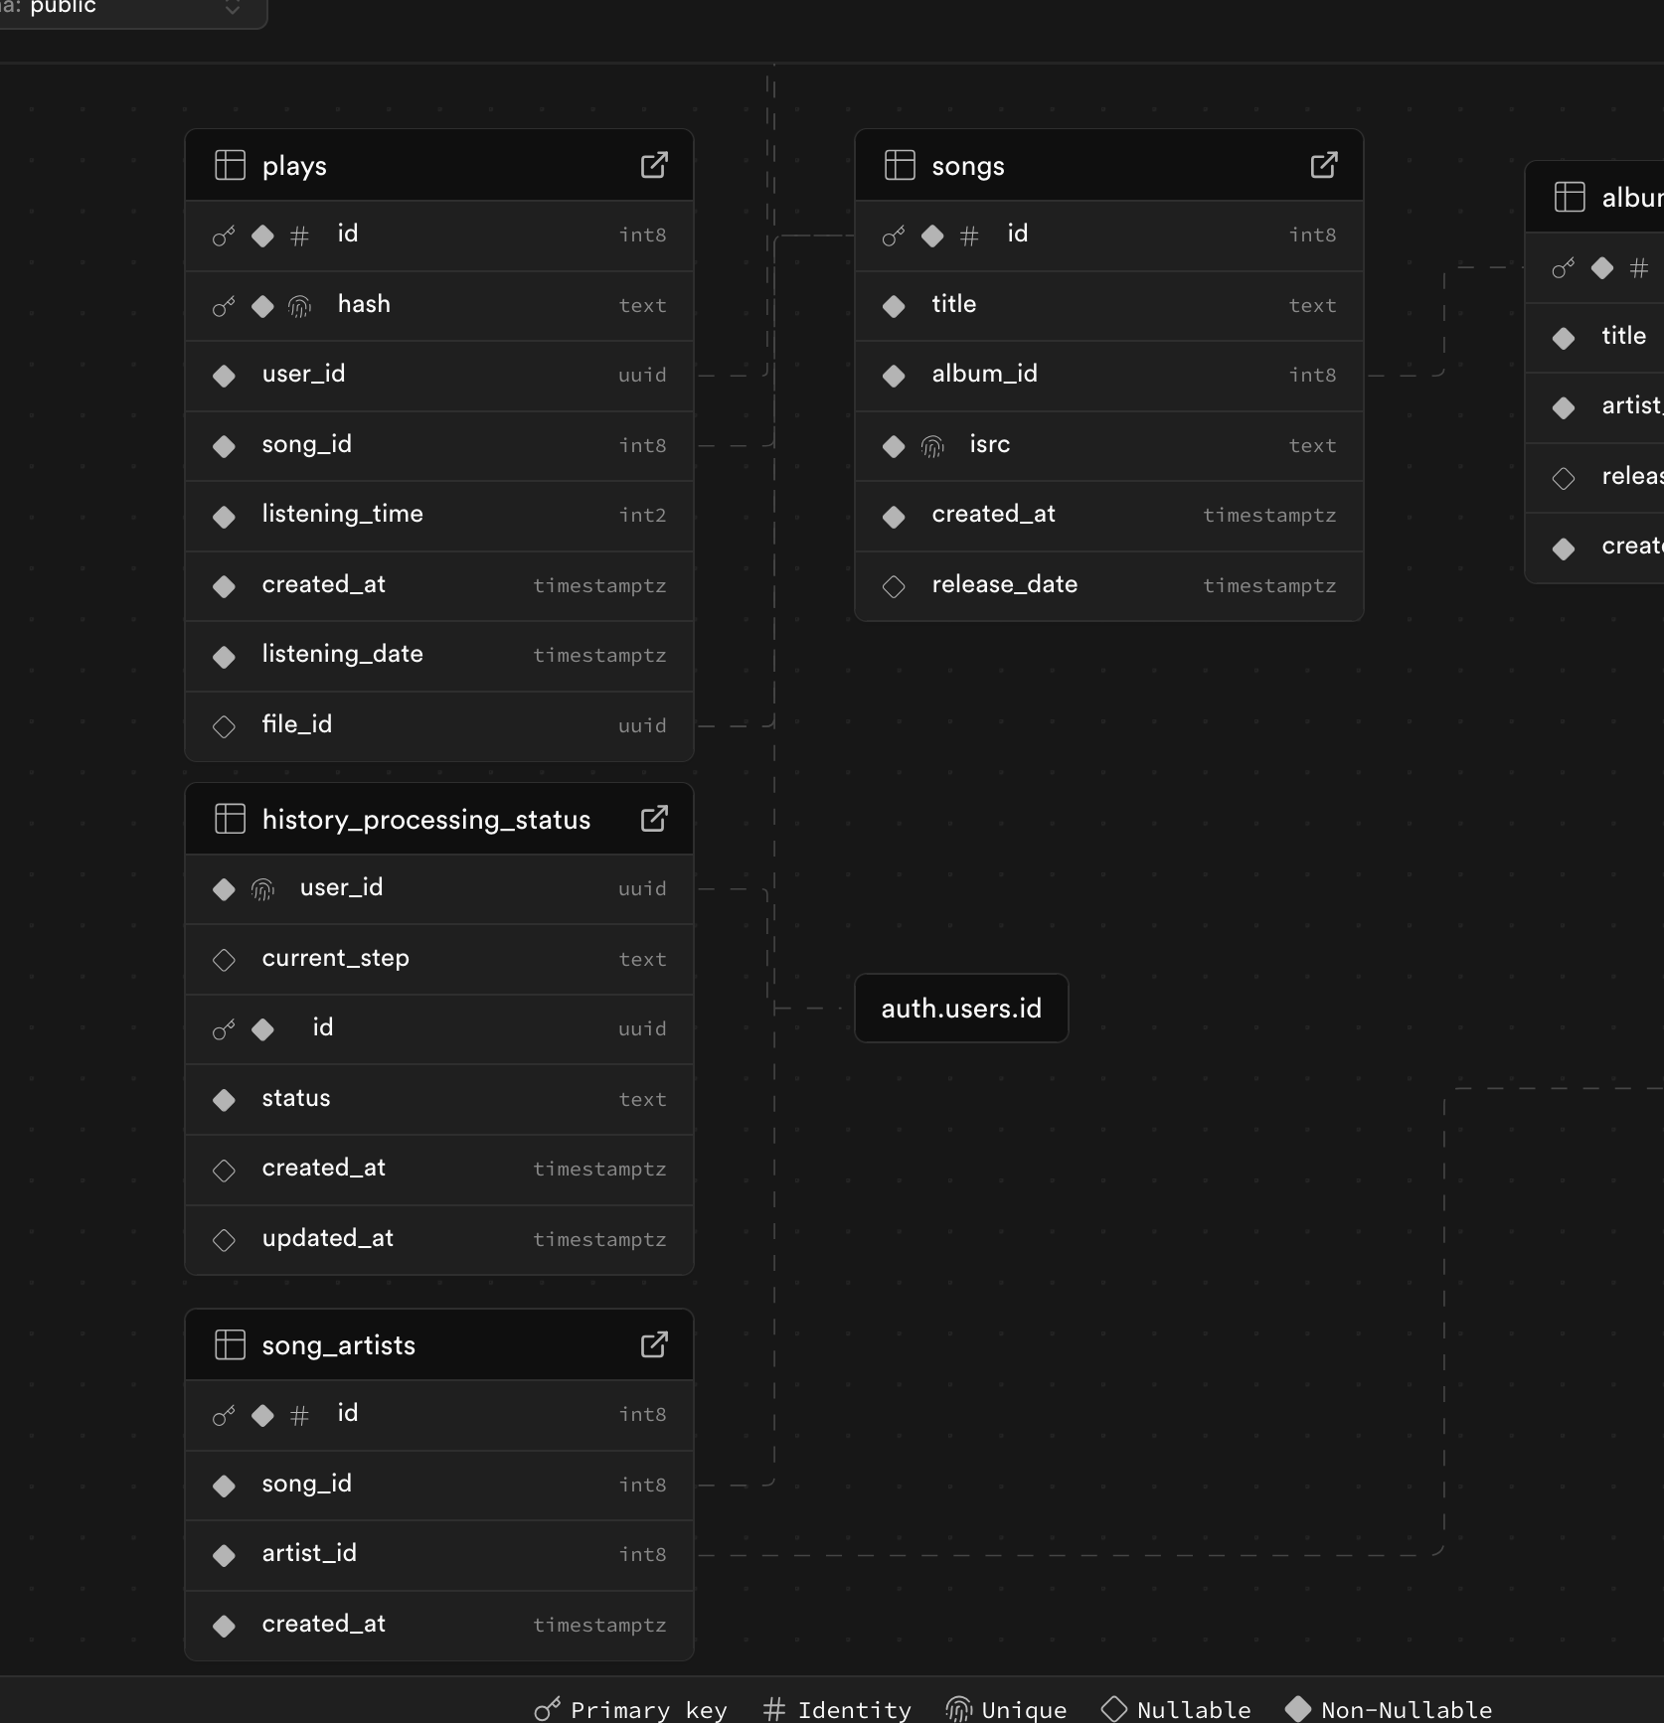Click the file_id column in plays

(439, 726)
